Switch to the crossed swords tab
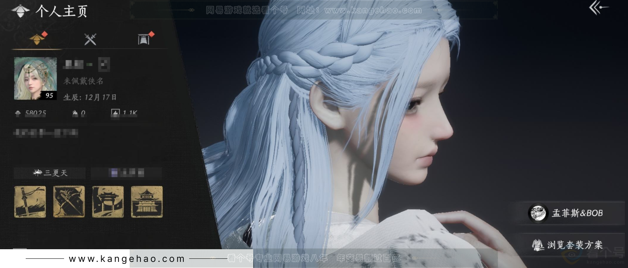This screenshot has height=268, width=628. [x=90, y=39]
